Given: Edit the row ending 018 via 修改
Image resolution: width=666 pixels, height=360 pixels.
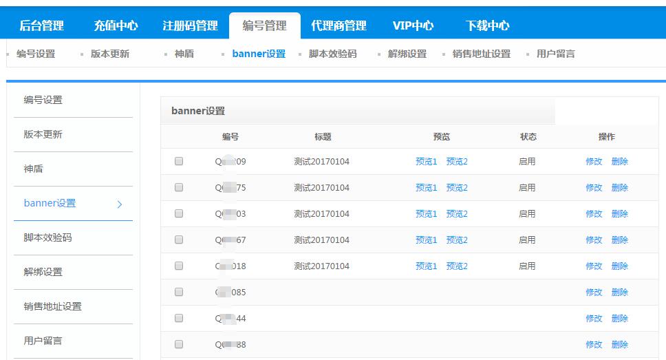Looking at the screenshot, I should [594, 266].
